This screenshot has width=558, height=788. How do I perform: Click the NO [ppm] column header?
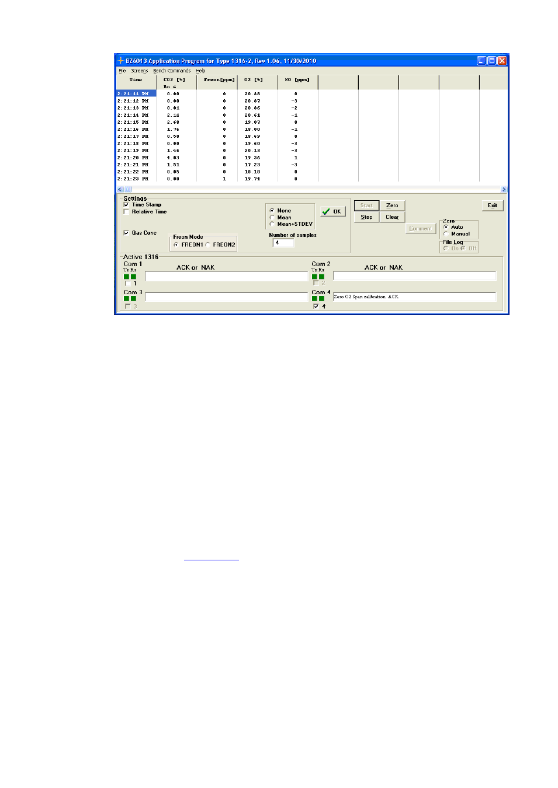click(297, 82)
